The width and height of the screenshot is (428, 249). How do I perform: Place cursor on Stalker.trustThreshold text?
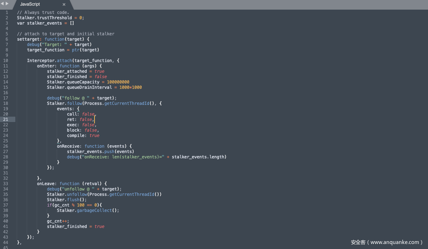click(44, 18)
